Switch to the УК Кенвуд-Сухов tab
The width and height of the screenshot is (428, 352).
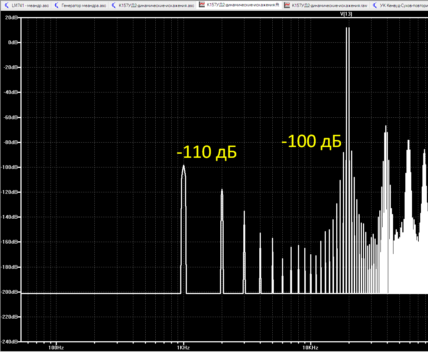click(x=399, y=5)
